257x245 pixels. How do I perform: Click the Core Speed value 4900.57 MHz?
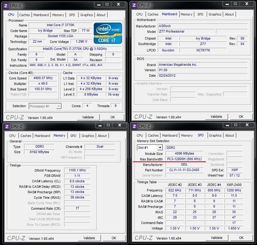click(x=43, y=78)
